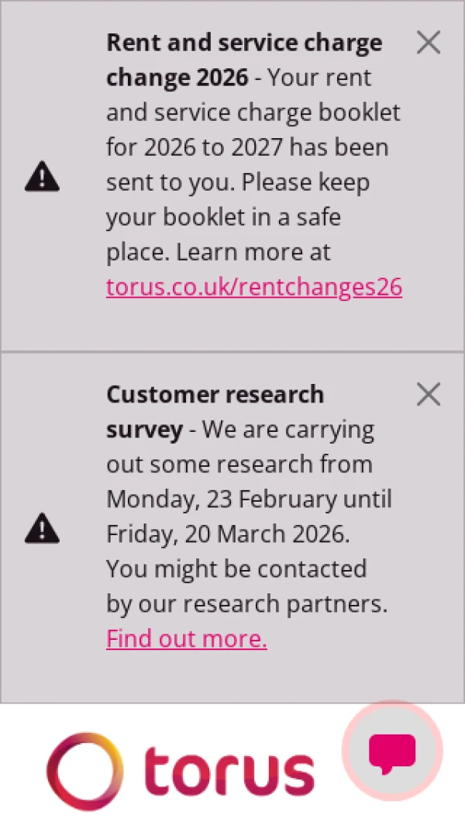
Task: Click the warning triangle beside the survey notice
Action: coord(42,529)
